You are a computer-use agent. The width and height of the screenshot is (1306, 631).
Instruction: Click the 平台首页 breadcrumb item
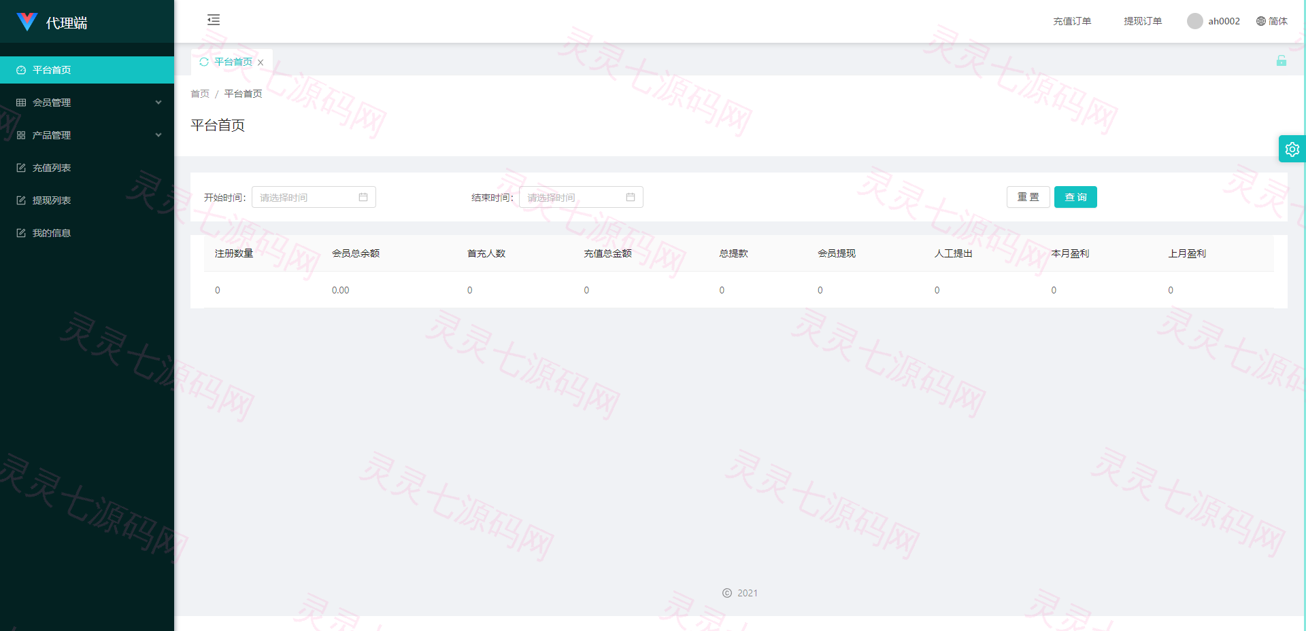pos(243,94)
